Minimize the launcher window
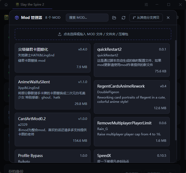The image size is (186, 173). [x=157, y=5]
